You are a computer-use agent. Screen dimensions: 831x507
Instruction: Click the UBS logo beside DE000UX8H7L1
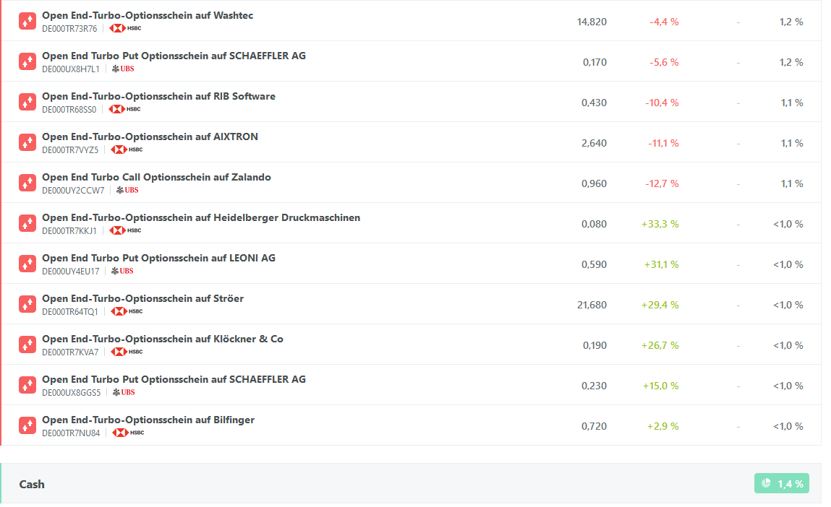pos(122,69)
